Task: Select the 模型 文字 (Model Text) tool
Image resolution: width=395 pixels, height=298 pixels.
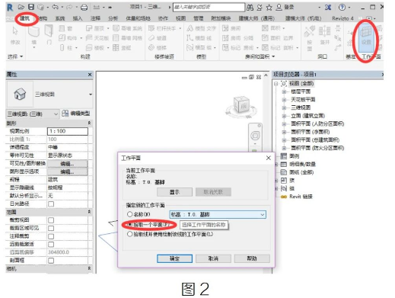Action: pos(202,28)
